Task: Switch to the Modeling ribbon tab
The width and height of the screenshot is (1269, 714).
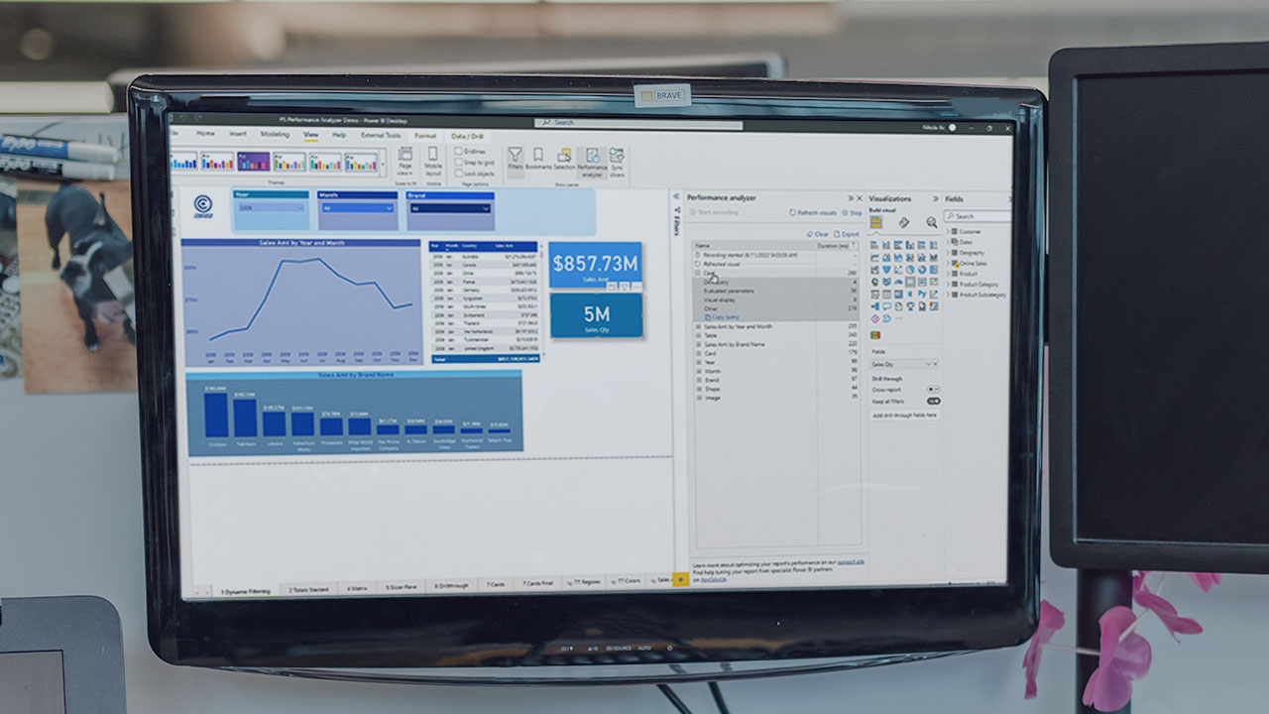Action: pyautogui.click(x=275, y=134)
